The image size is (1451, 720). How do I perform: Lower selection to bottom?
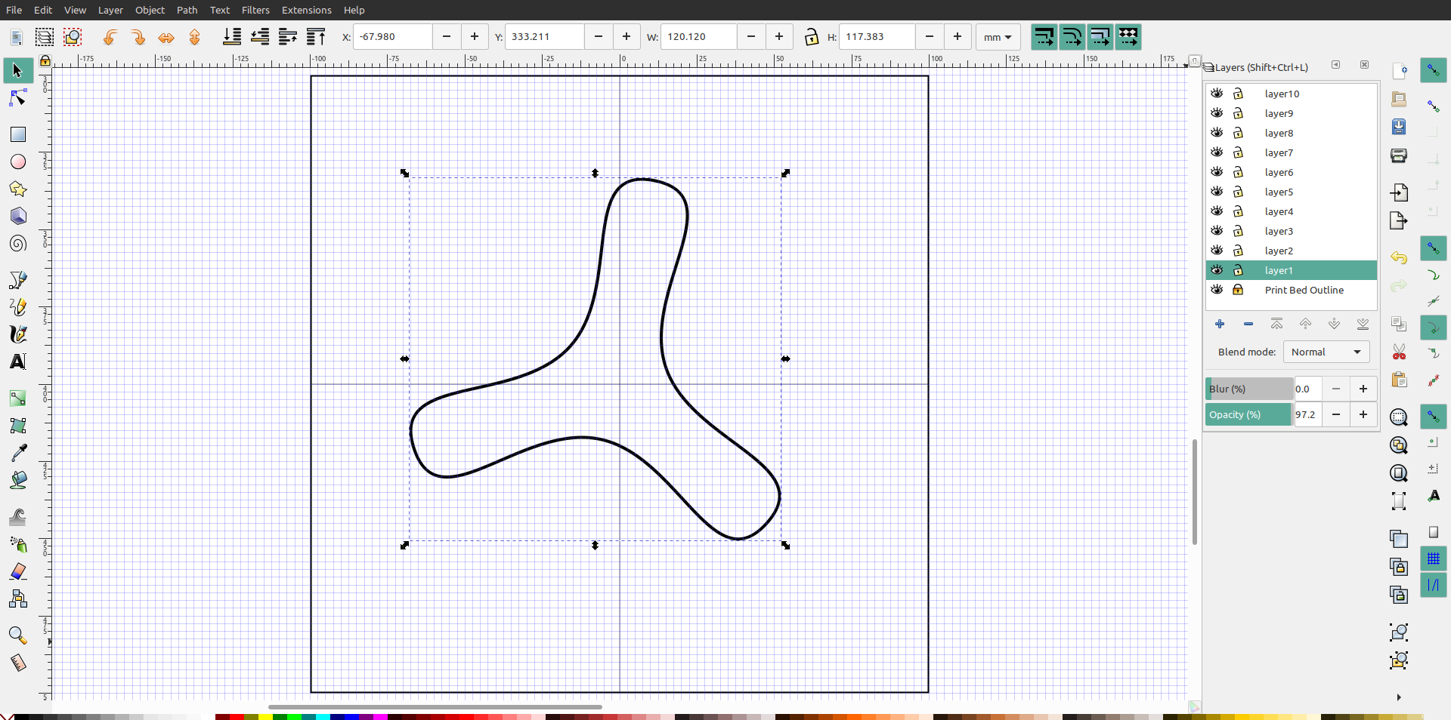[232, 37]
